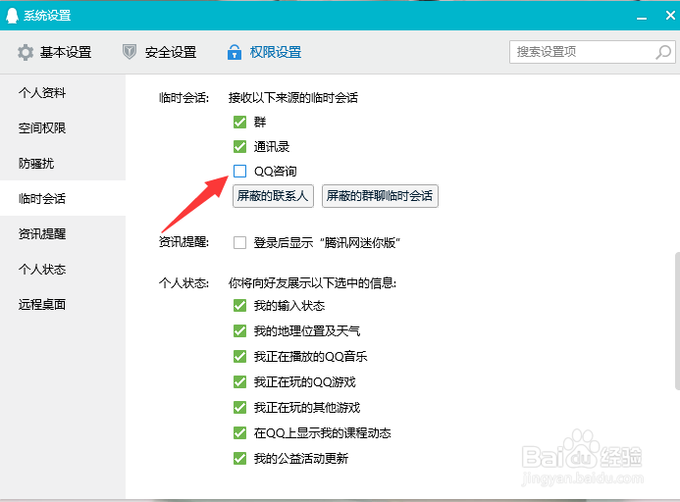
Task: Click the 系统设置 window title
Action: (x=47, y=16)
